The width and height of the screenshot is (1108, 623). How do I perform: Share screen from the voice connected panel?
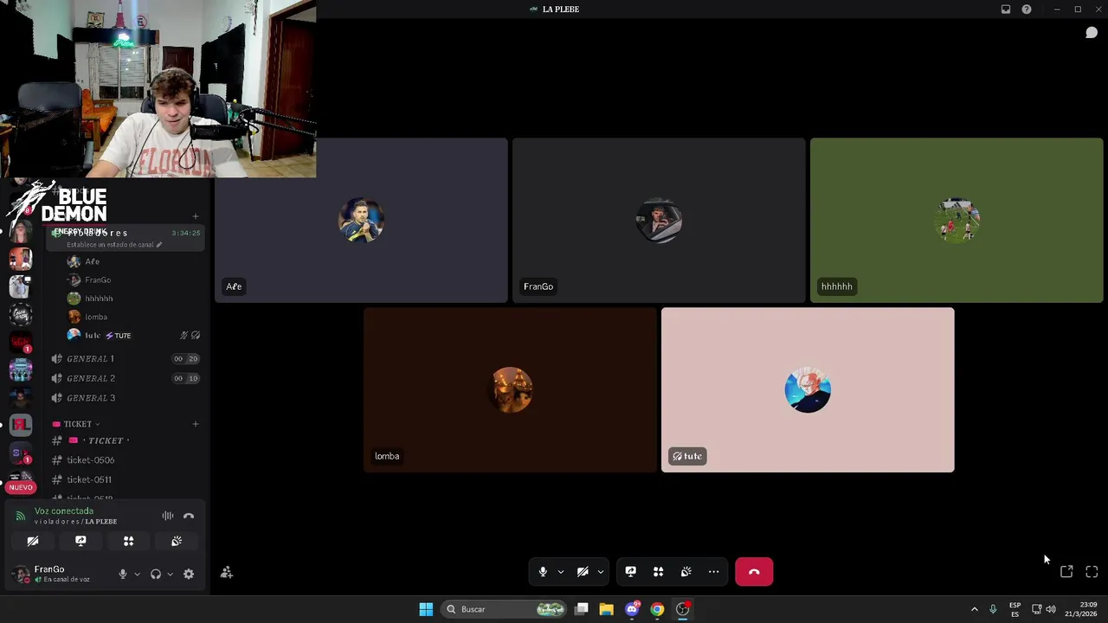click(81, 541)
